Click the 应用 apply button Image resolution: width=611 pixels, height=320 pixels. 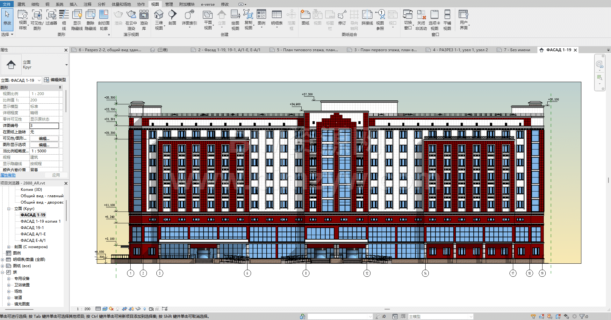pos(56,175)
